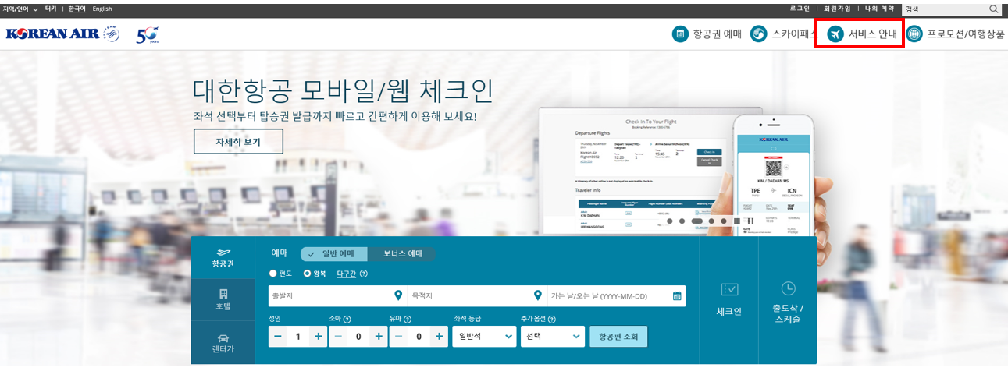Click the 프로모션/여행상품 globe icon
Viewport: 1008px width, 371px height.
[x=914, y=34]
